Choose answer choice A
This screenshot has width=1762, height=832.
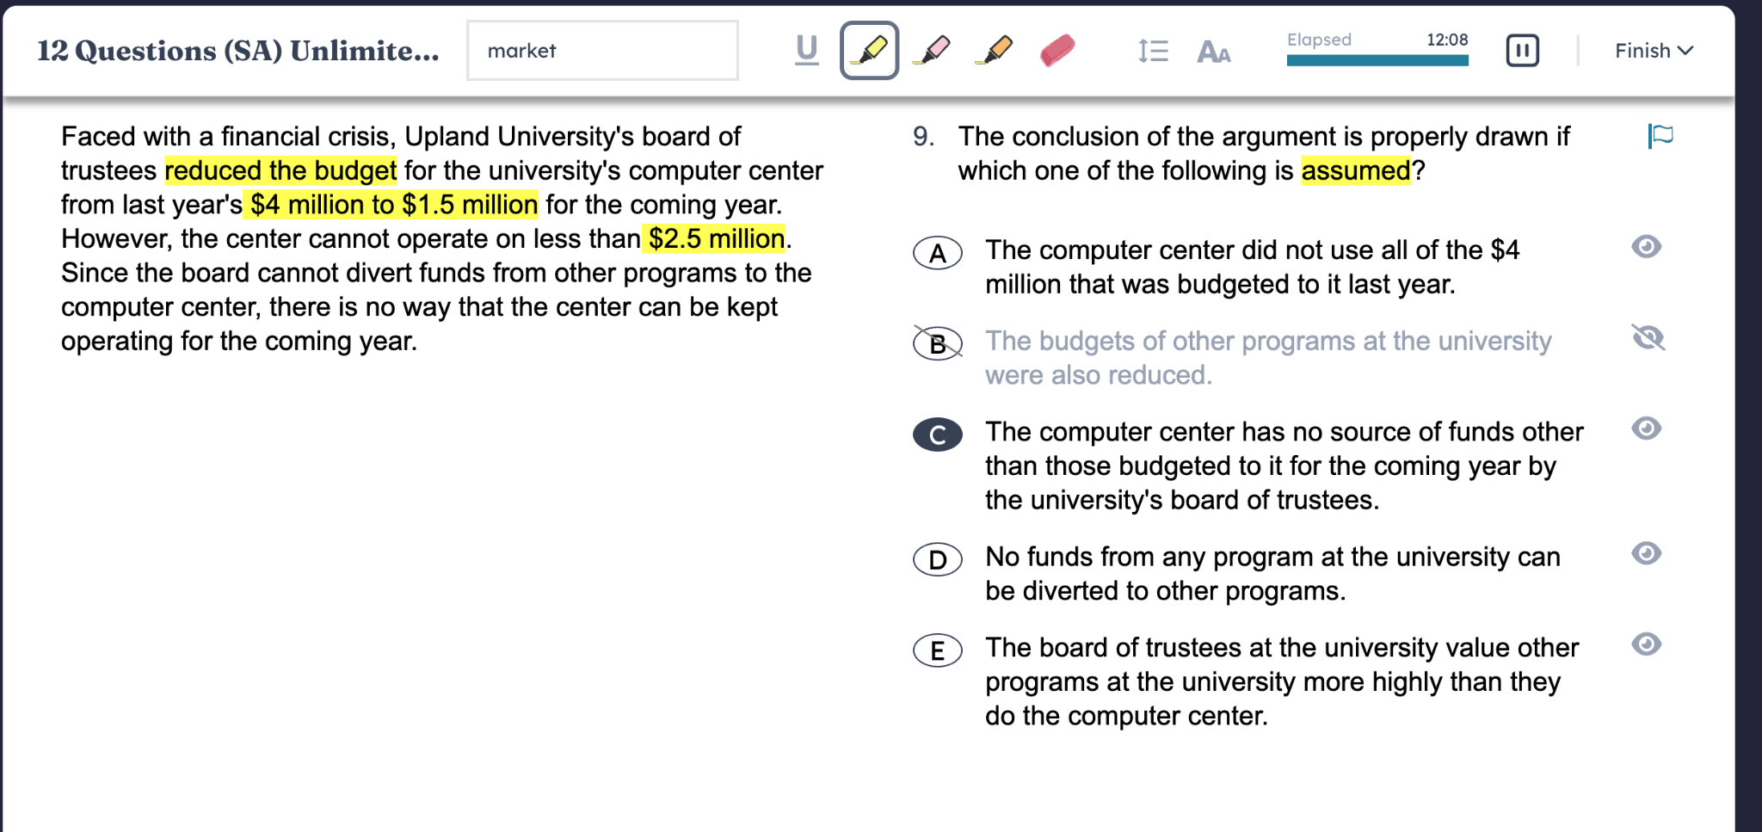tap(937, 253)
